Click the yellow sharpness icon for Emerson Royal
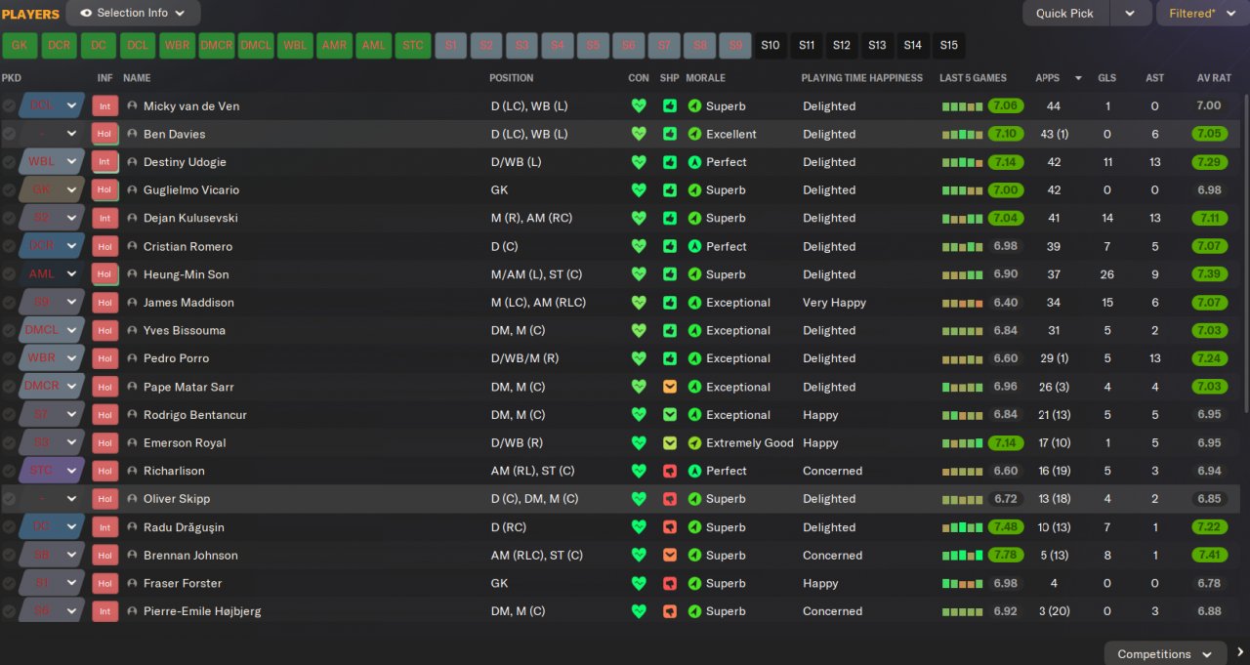 pyautogui.click(x=669, y=442)
